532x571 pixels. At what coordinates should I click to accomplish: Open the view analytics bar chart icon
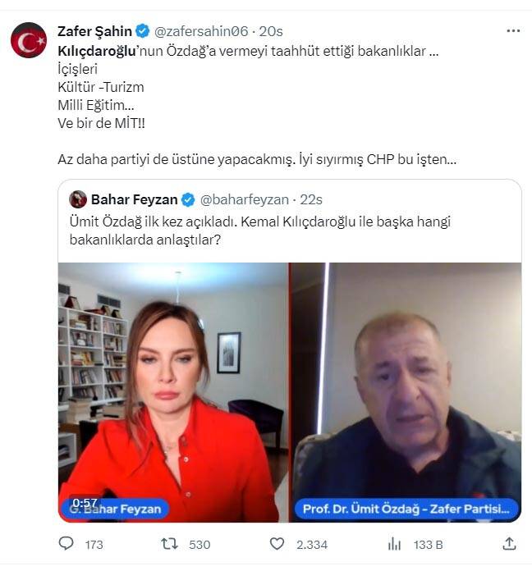point(394,544)
